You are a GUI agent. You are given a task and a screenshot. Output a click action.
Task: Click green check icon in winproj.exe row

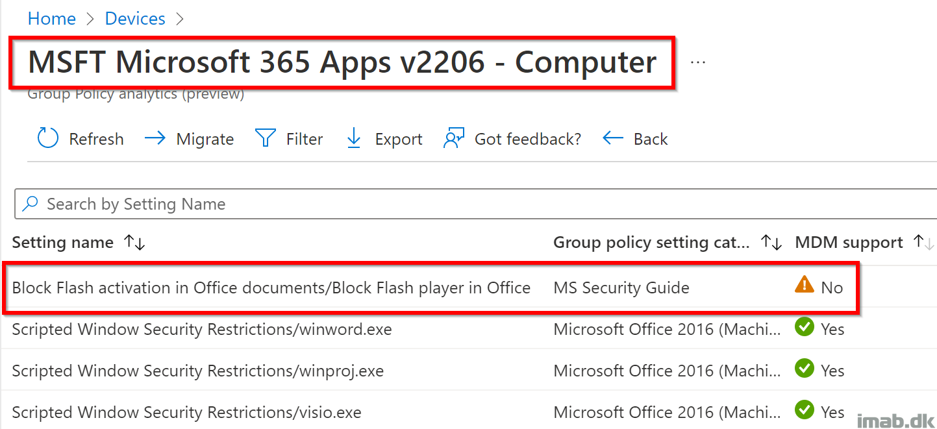pos(804,369)
